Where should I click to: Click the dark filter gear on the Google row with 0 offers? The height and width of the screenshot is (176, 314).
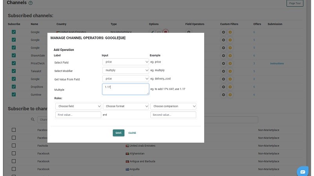223,79
